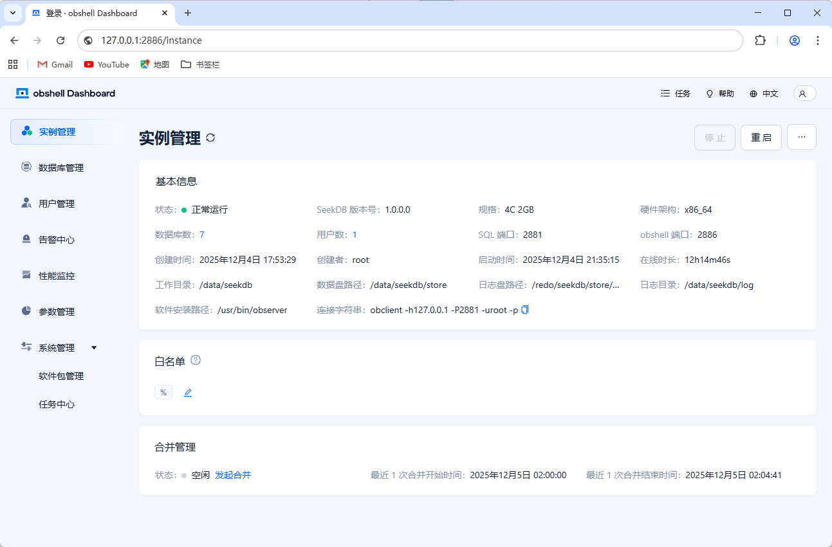832x547 pixels.
Task: Click the database count link 7
Action: [x=202, y=235]
